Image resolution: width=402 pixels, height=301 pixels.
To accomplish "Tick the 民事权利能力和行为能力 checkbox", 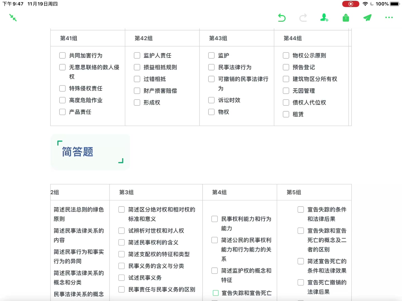I will (x=215, y=219).
